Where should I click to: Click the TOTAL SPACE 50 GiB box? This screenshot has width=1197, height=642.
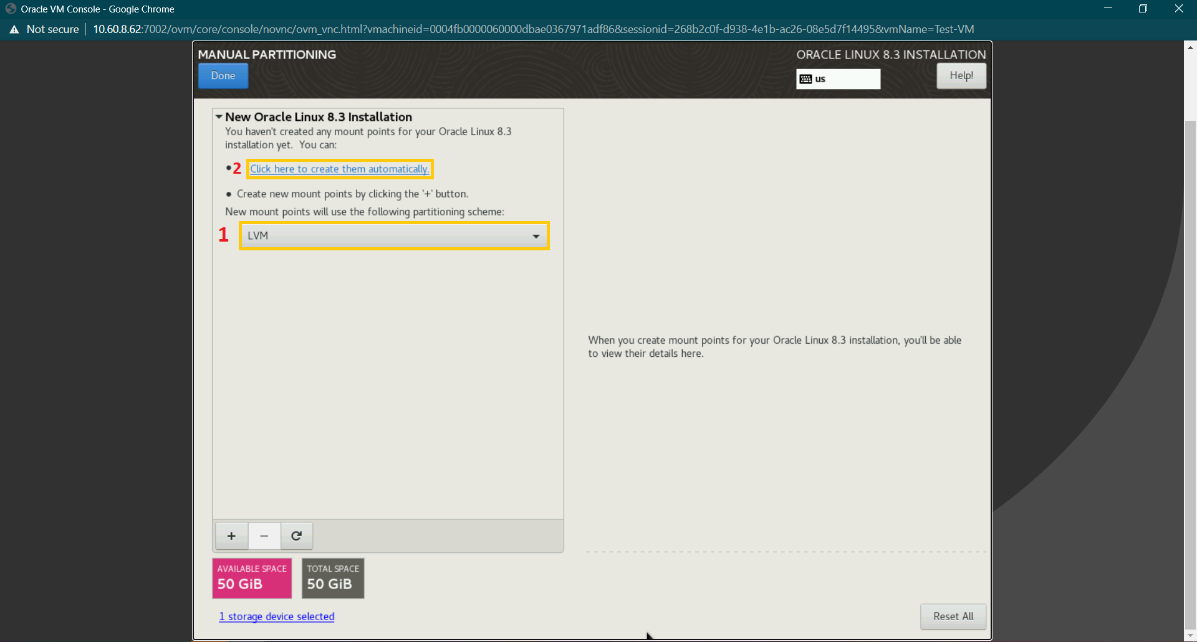333,578
